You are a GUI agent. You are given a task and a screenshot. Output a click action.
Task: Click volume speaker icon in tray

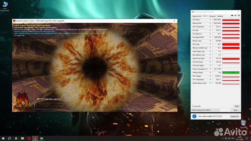click(x=229, y=138)
